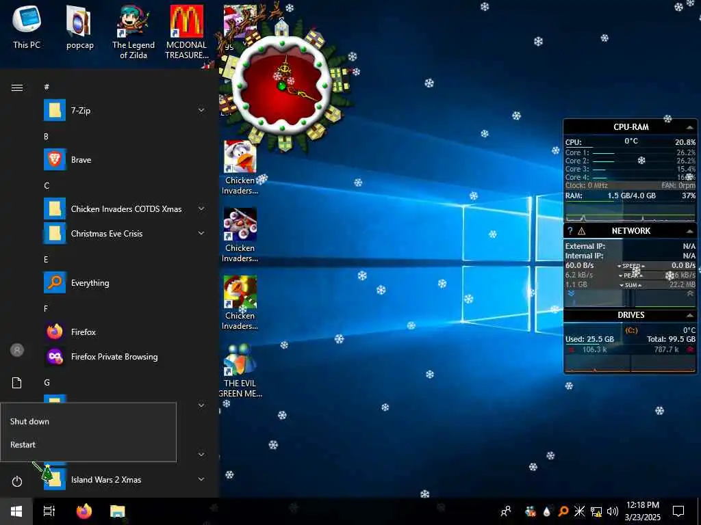Viewport: 701px width, 525px height.
Task: Open the user account icon in Start sidebar
Action: point(17,350)
